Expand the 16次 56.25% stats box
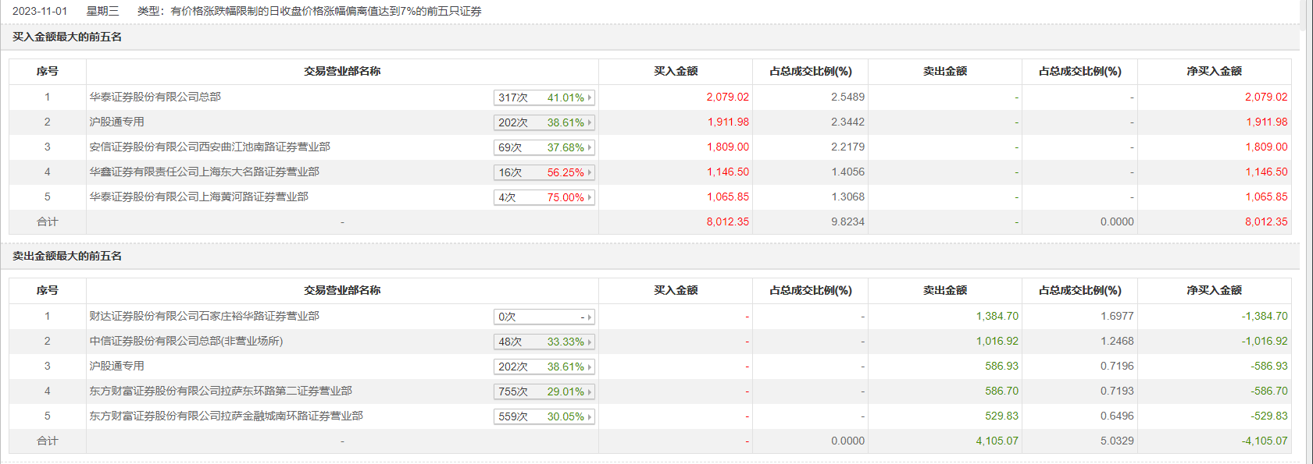Screen dimensions: 1313x464 [x=544, y=172]
